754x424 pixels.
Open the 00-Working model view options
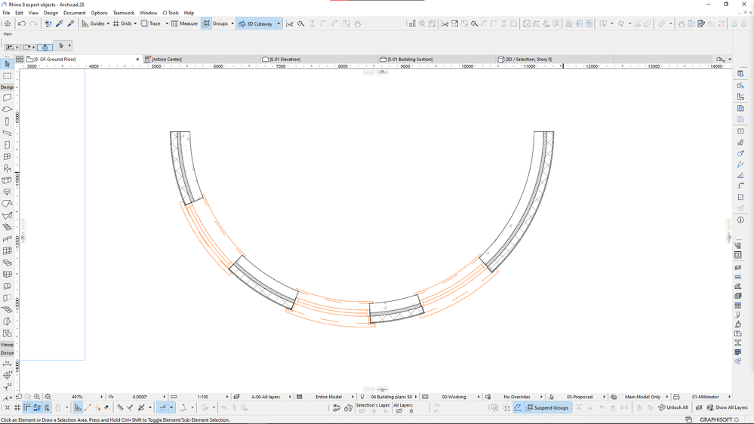pyautogui.click(x=454, y=397)
